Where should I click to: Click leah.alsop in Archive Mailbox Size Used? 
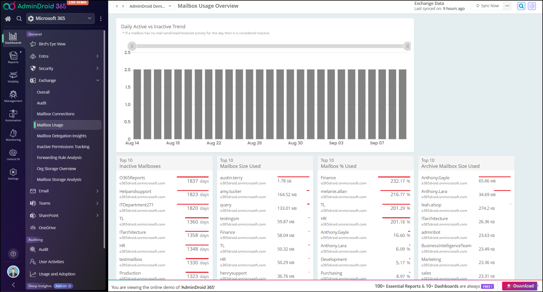coord(466,208)
